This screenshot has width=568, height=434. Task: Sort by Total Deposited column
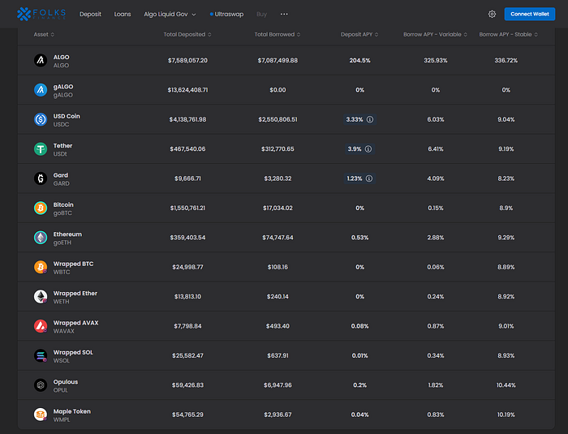[187, 34]
